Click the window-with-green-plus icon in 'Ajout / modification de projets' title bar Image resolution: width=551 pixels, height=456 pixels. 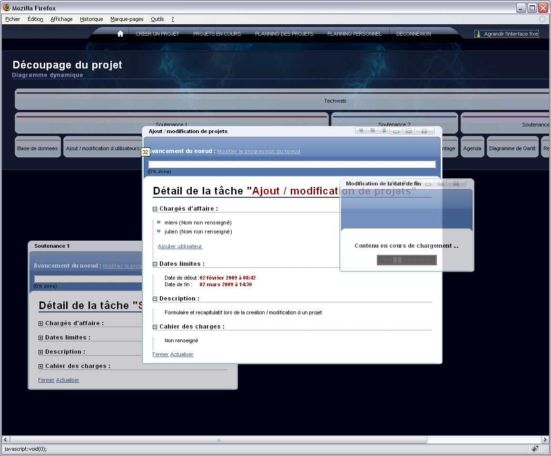[x=361, y=131]
